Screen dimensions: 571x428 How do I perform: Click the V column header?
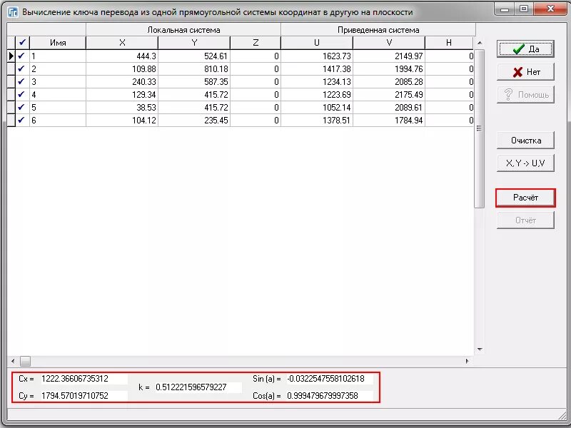[389, 43]
